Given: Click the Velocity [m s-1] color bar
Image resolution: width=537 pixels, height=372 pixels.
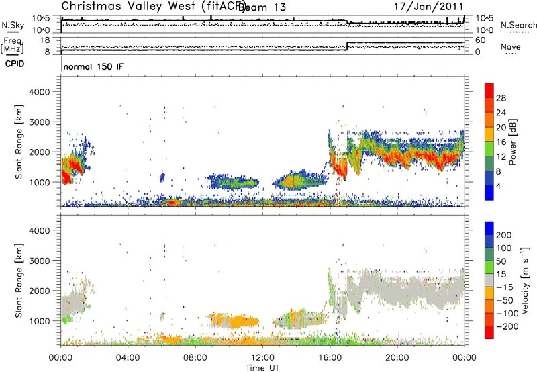Looking at the screenshot, I should 489,280.
